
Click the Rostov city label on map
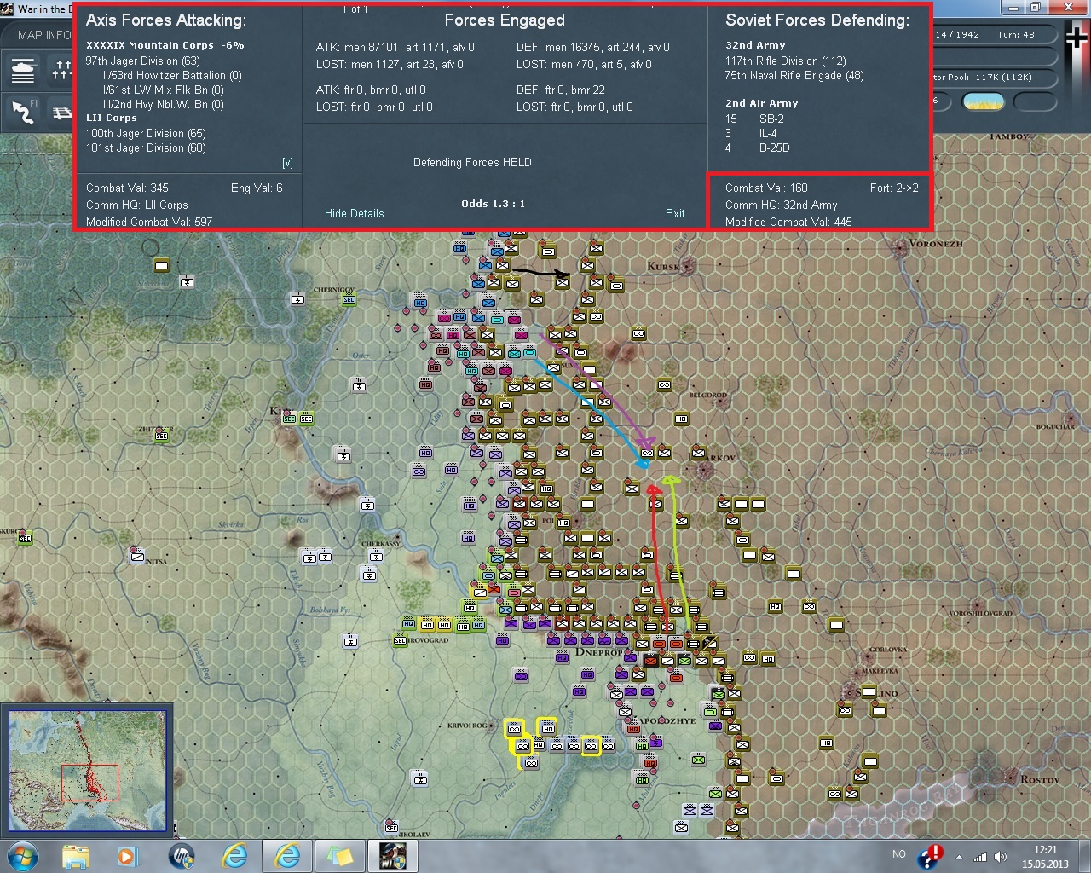tap(1040, 780)
